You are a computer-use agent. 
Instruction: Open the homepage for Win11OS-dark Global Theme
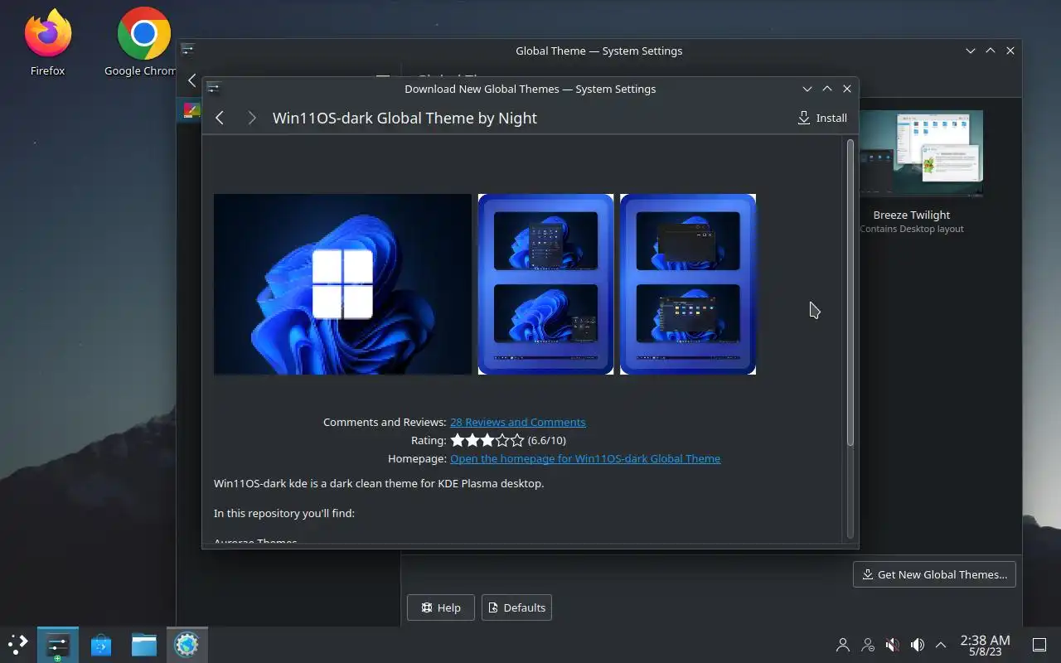pyautogui.click(x=585, y=458)
